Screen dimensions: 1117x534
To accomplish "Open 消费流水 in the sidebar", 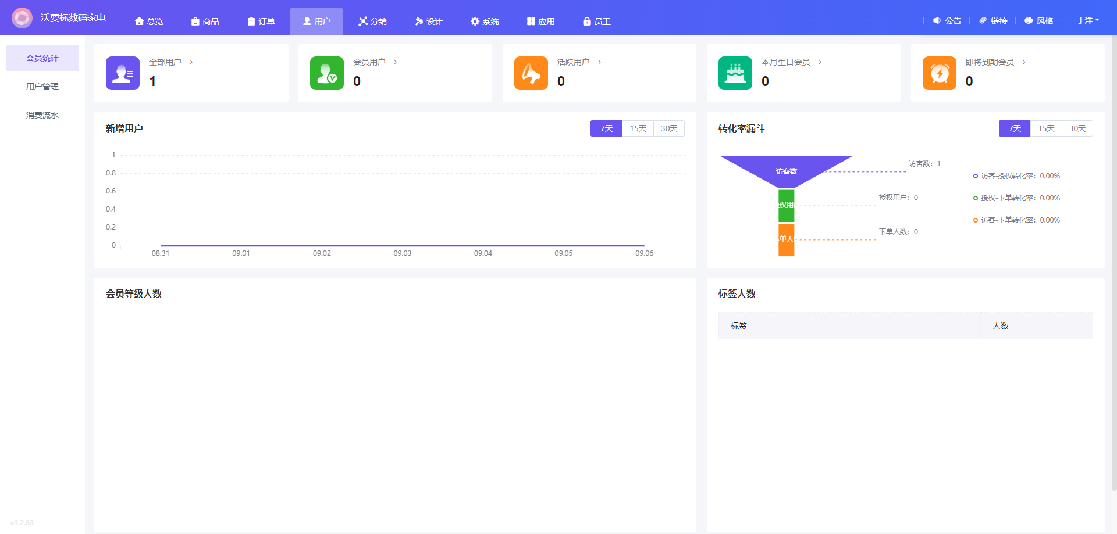I will point(42,115).
